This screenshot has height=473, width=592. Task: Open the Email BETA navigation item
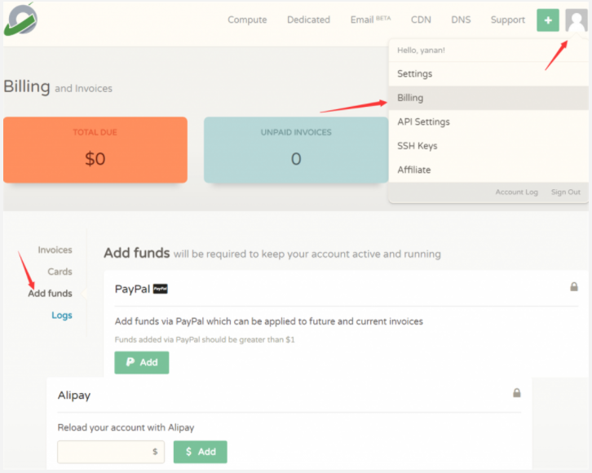tap(370, 20)
